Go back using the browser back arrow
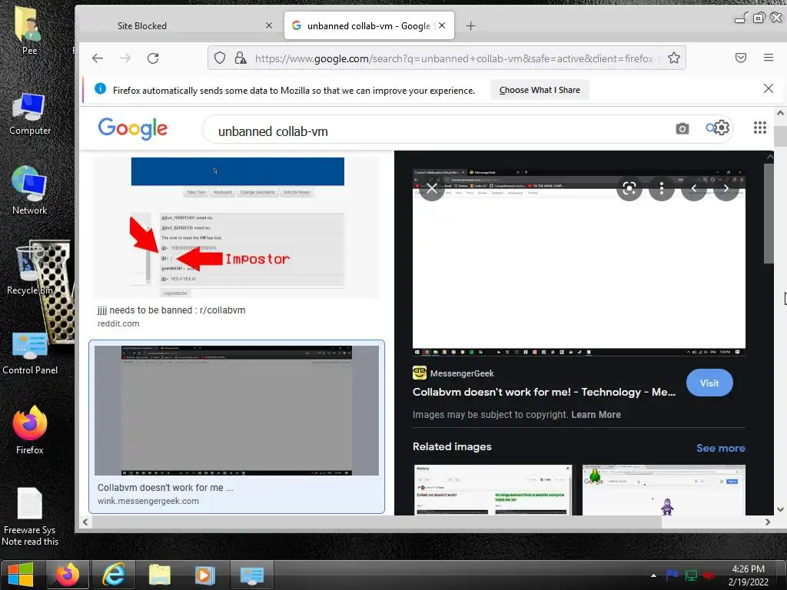 coord(98,58)
